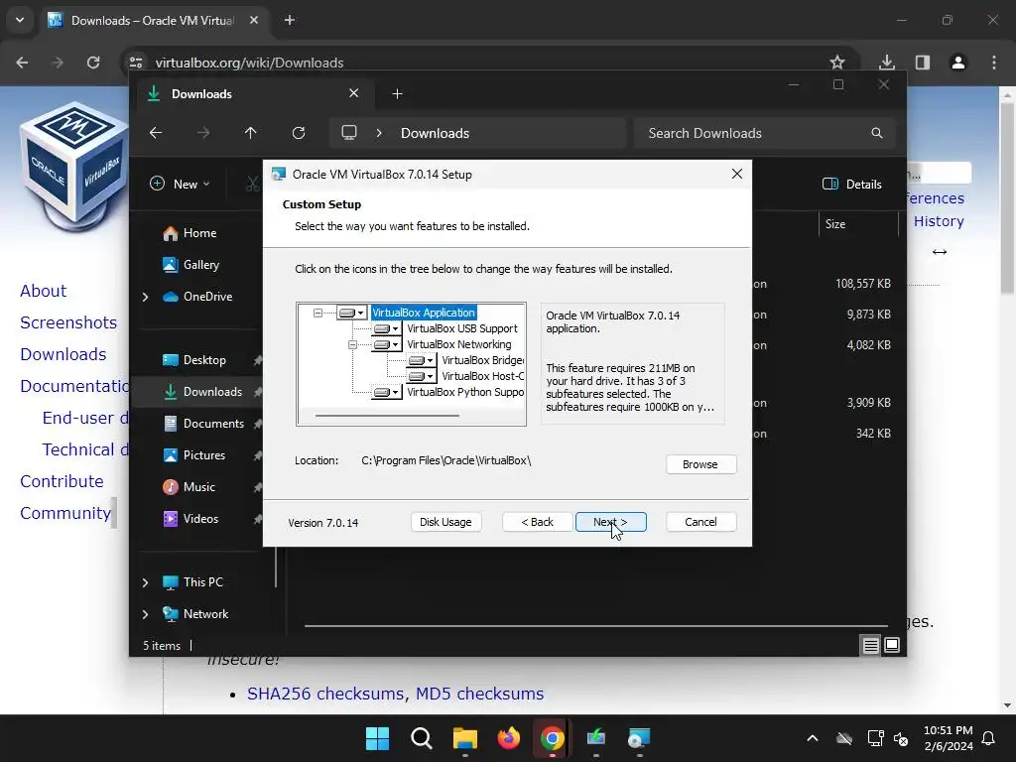Screen dimensions: 1016x762
Task: Click the Explorer New button
Action: click(181, 184)
